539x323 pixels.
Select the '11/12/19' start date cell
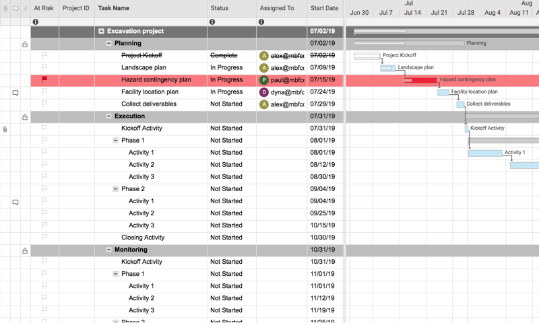pos(325,298)
